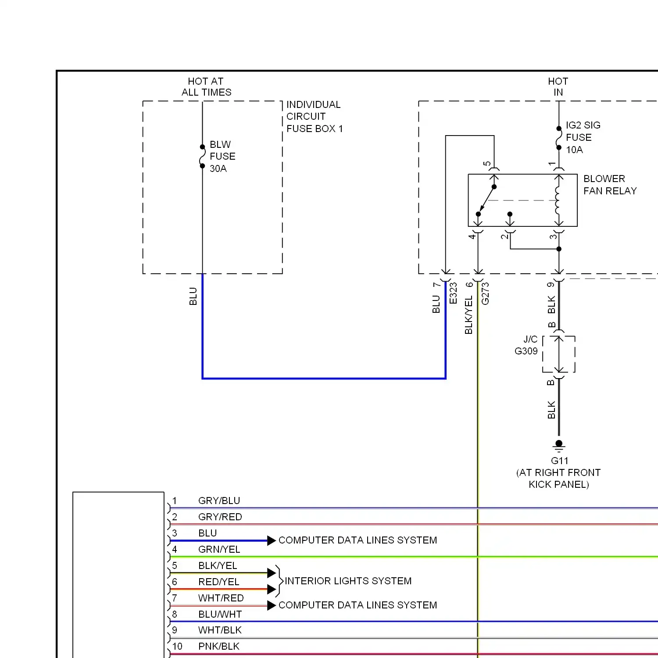Click pin 1 GRY/BLU wire label
Screen dimensions: 658x658
point(219,501)
